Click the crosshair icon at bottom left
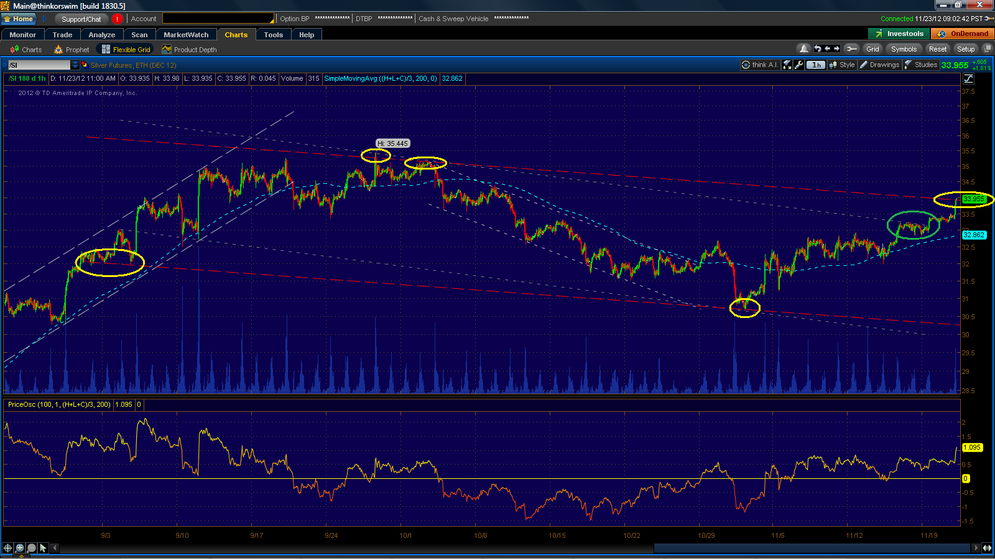995x559 pixels. coord(7,548)
